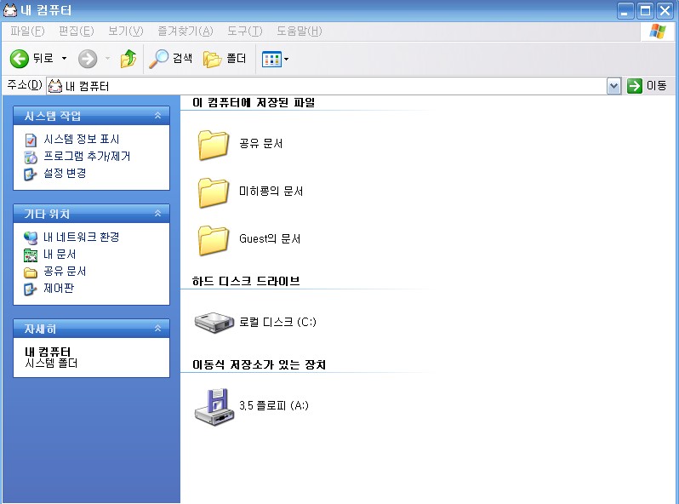The height and width of the screenshot is (504, 679).
Task: Click the 로컬 디스크 (C:) label
Action: (277, 322)
